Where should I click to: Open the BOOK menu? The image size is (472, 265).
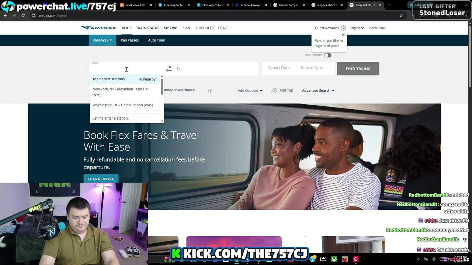(x=126, y=28)
